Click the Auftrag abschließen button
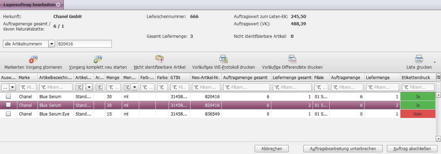The height and width of the screenshot is (154, 441). coord(412,148)
